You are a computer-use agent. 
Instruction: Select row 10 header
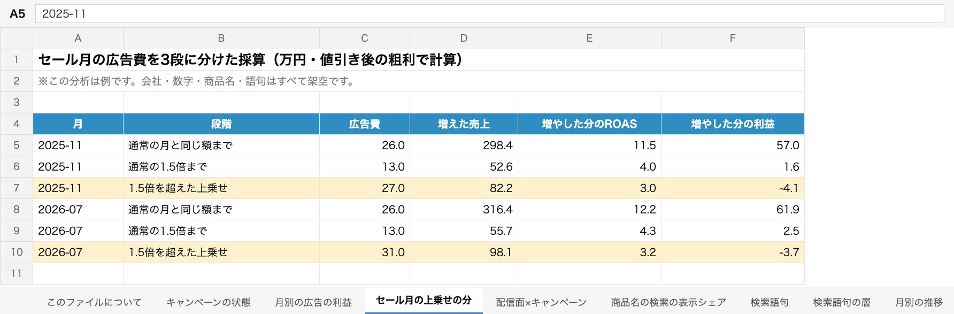17,252
